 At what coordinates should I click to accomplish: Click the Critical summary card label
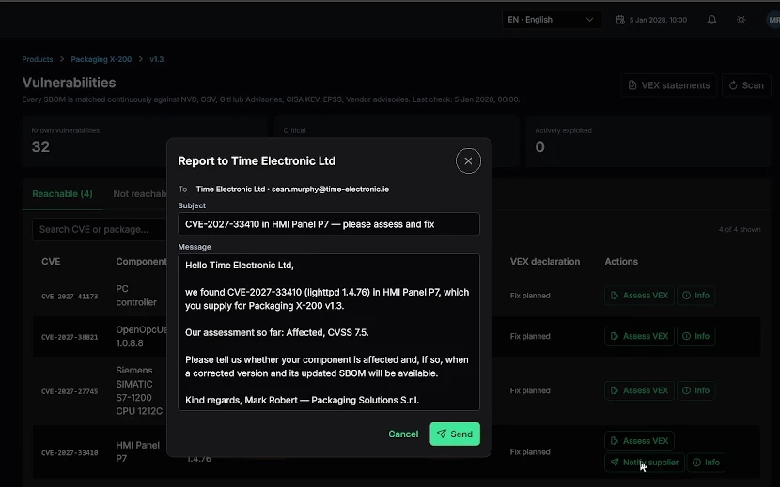[294, 130]
